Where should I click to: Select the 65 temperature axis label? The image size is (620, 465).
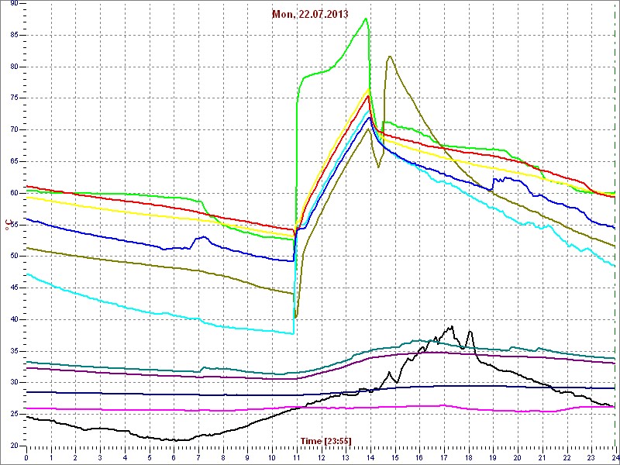(x=14, y=162)
